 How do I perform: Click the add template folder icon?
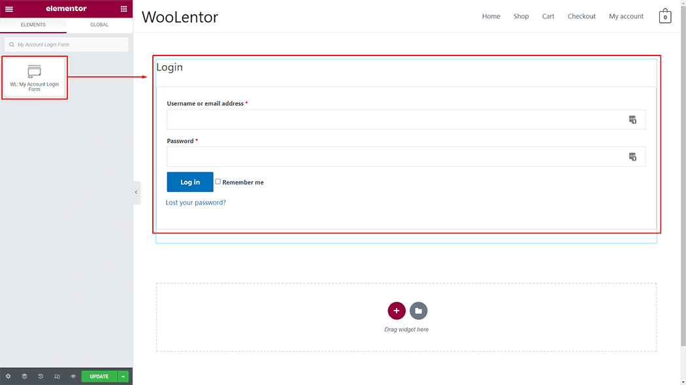coord(419,311)
